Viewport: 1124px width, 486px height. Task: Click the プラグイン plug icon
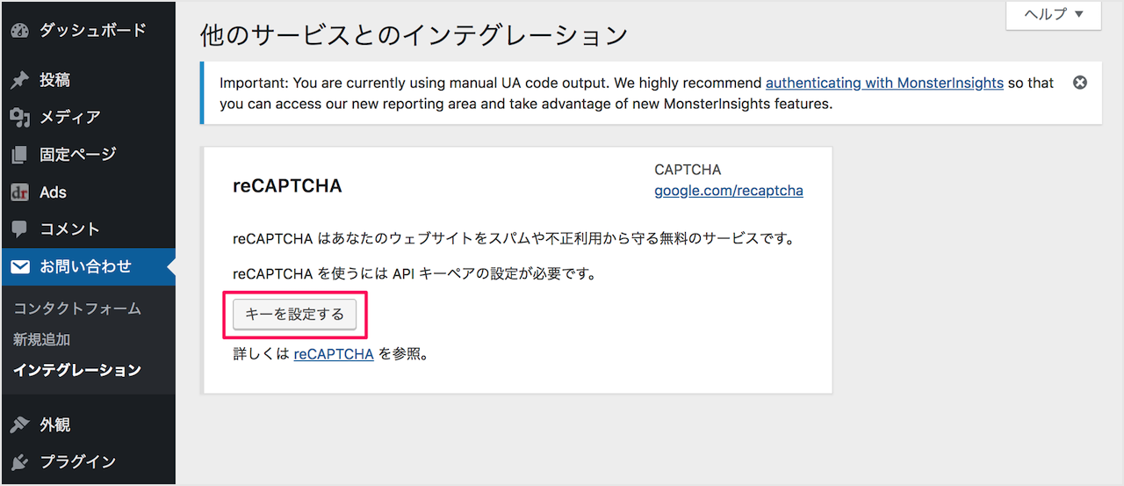pos(19,461)
